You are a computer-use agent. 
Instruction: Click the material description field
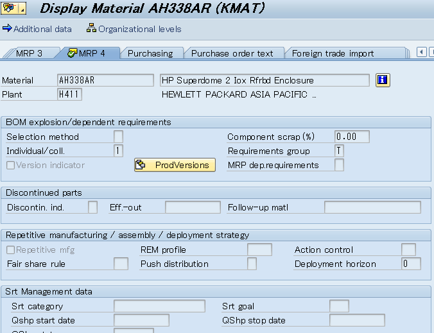[265, 80]
